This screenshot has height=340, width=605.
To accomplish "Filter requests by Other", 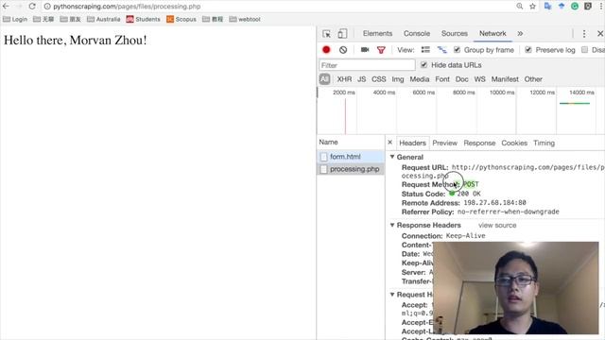I will pos(533,79).
